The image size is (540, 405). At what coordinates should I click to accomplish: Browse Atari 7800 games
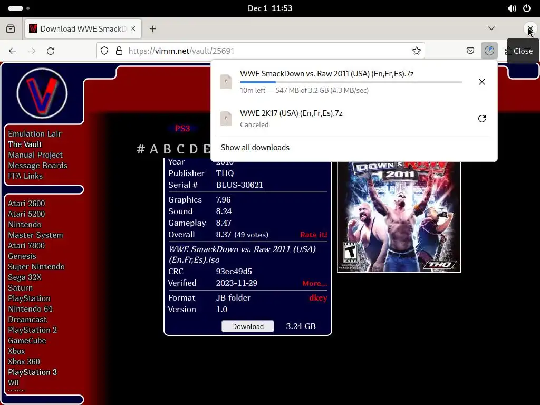[26, 246]
